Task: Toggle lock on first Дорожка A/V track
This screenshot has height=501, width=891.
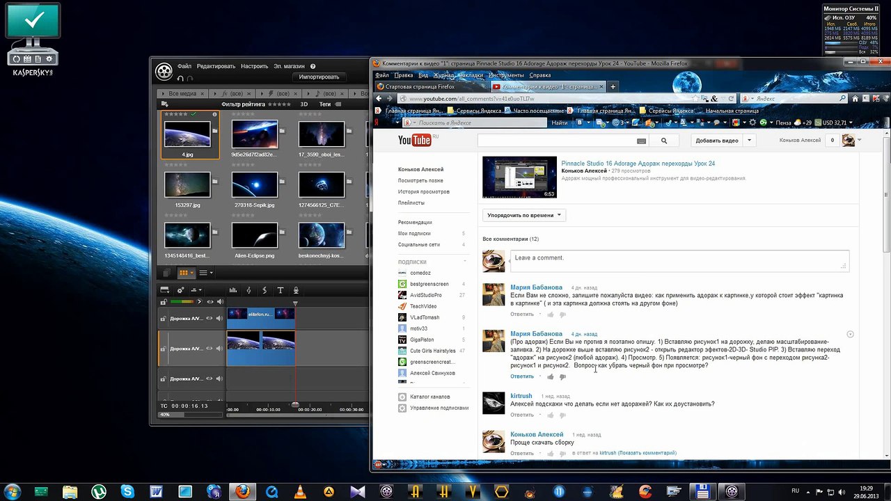Action: [x=164, y=319]
